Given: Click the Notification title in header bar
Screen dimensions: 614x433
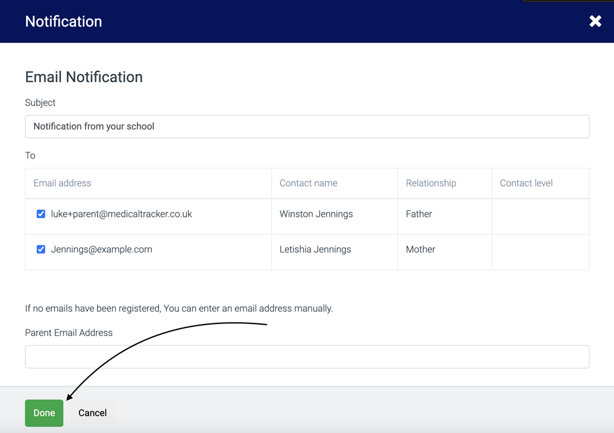Looking at the screenshot, I should pos(63,22).
